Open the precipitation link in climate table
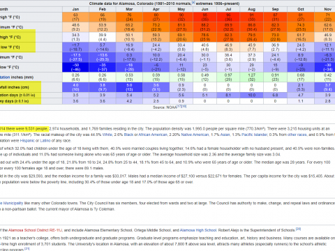This screenshot has width=335, height=251. click(5, 77)
